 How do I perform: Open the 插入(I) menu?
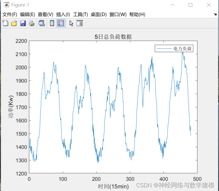[63, 14]
